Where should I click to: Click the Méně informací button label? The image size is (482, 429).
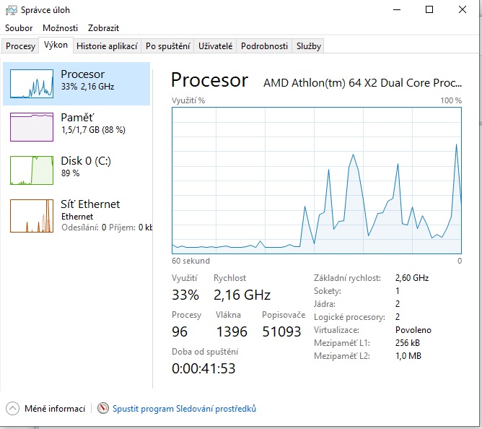point(55,409)
